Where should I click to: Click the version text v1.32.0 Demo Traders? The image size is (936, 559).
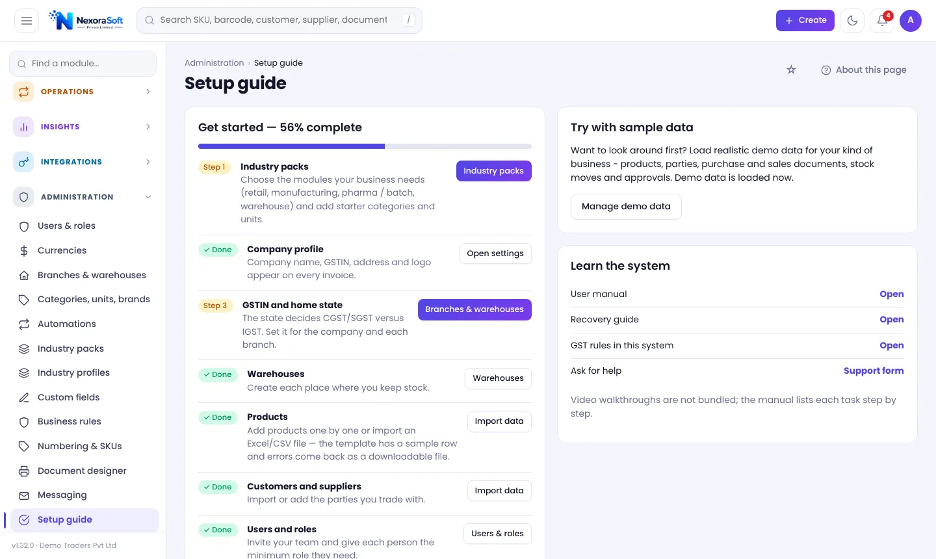coord(64,546)
